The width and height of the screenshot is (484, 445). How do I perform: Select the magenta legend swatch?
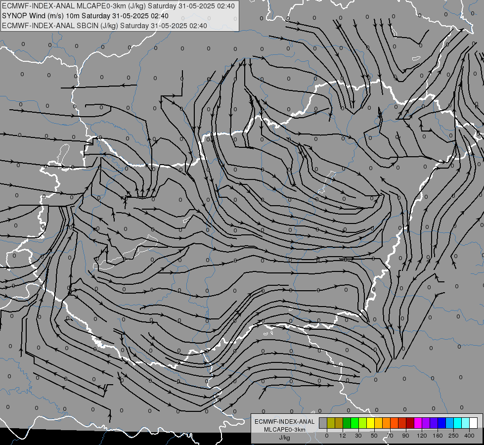click(418, 423)
